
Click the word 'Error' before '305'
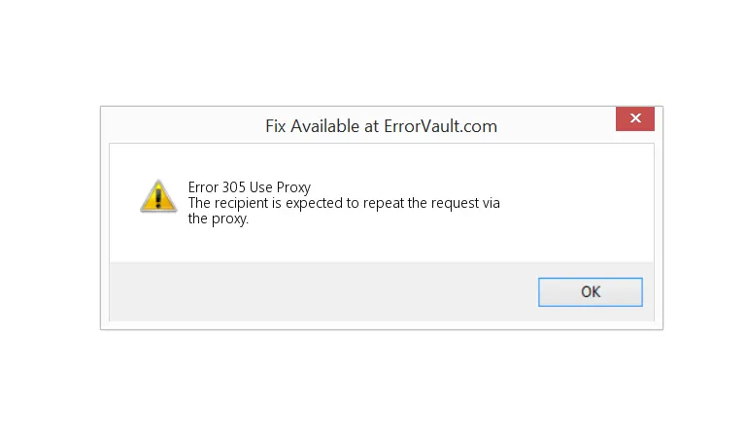coord(203,186)
